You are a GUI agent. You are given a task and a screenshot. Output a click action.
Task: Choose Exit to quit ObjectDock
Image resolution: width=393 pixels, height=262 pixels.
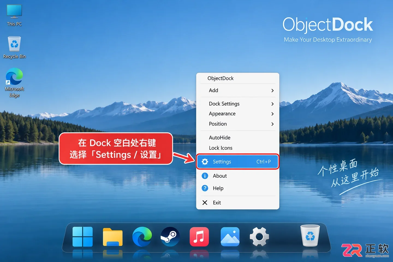tap(238, 203)
